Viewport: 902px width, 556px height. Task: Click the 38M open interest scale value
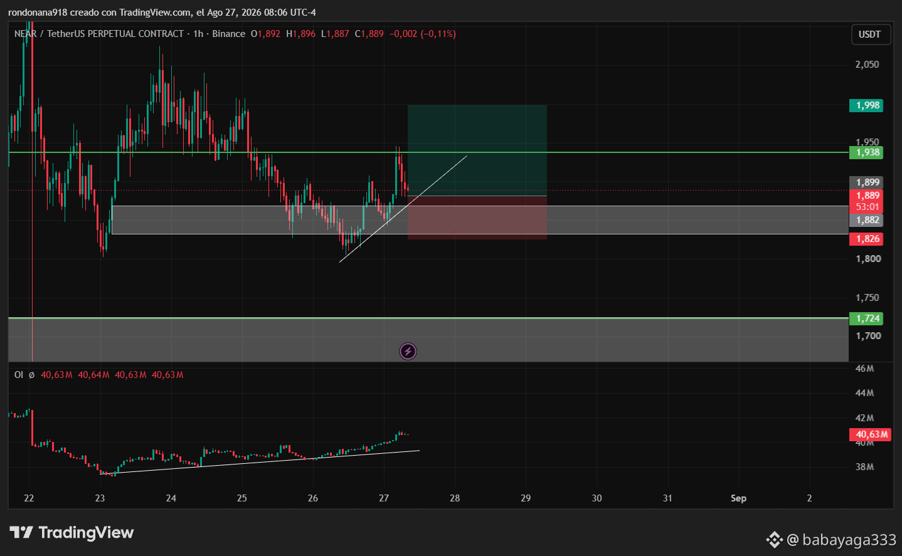(864, 467)
